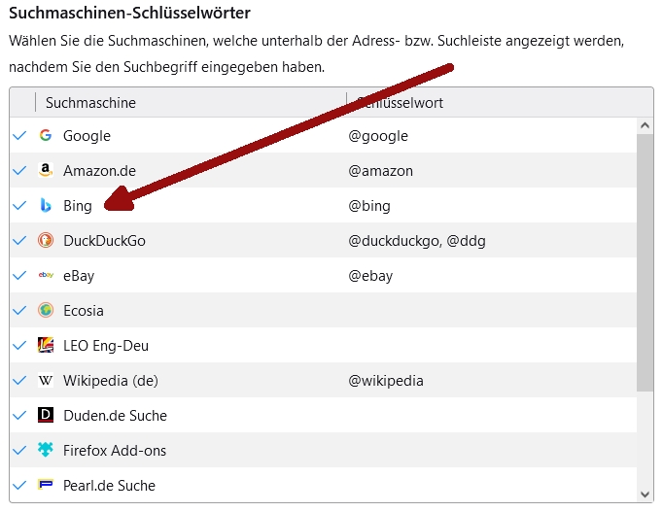Select the @wikipedia keyword cell
The image size is (663, 512).
point(386,380)
